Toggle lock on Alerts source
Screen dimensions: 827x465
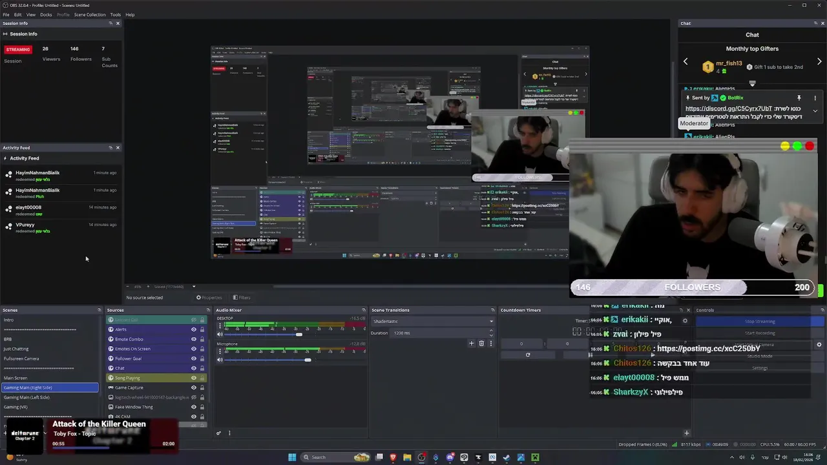[202, 329]
